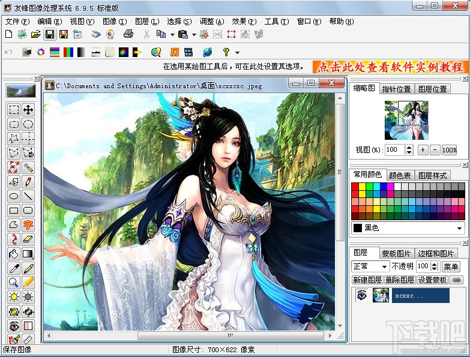Print the image with printer icon
The height and width of the screenshot is (357, 470).
coord(128,34)
